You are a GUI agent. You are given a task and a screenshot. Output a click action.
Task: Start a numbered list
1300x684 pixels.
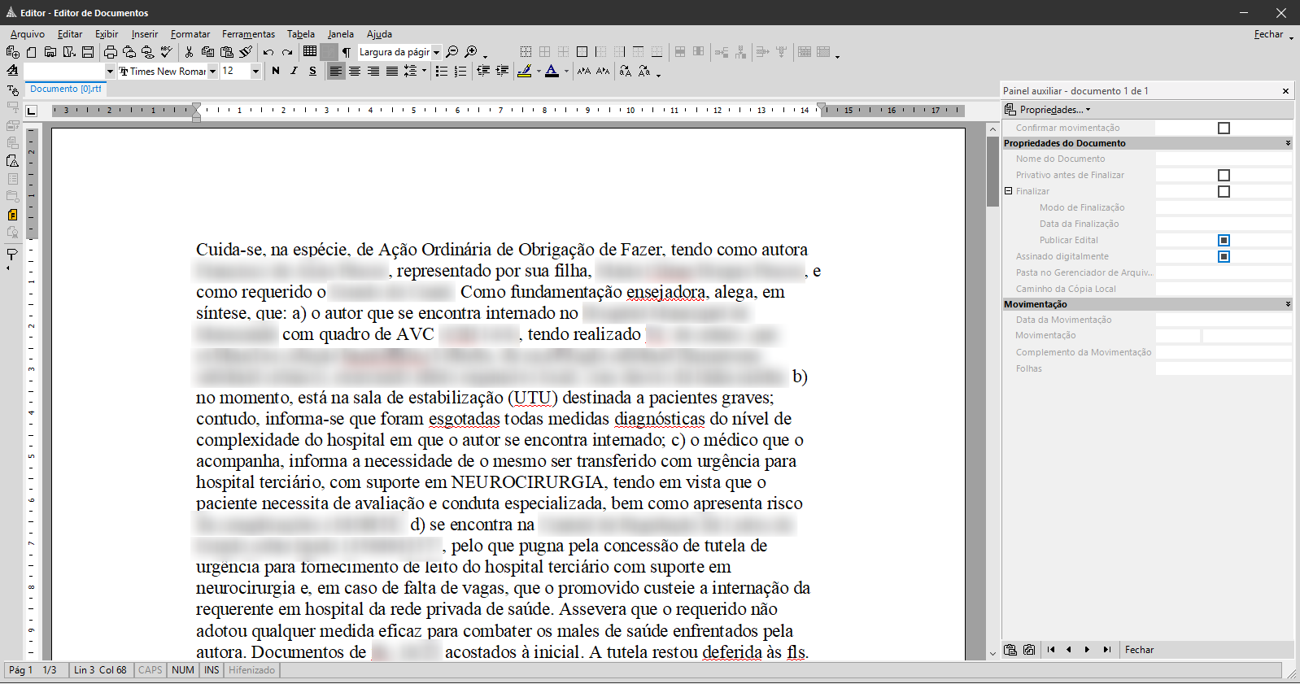click(x=460, y=71)
